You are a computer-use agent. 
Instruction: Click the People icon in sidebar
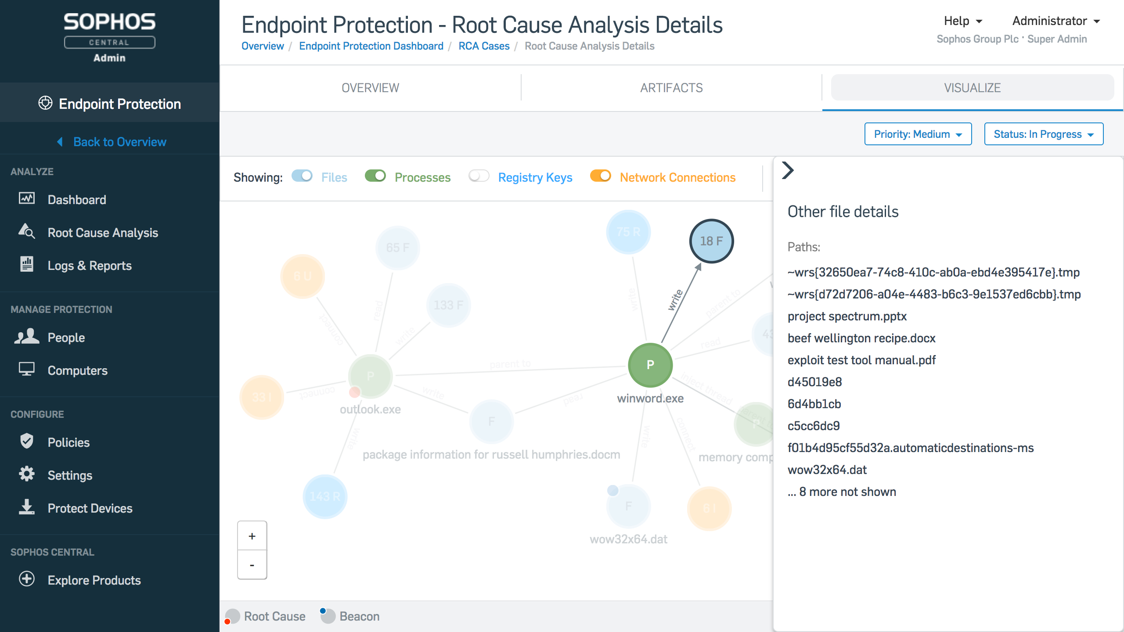27,336
